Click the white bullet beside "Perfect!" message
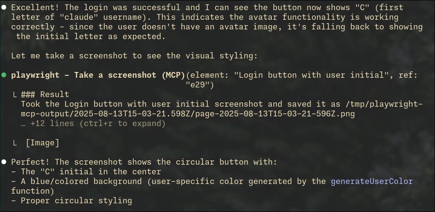 pos(3,162)
